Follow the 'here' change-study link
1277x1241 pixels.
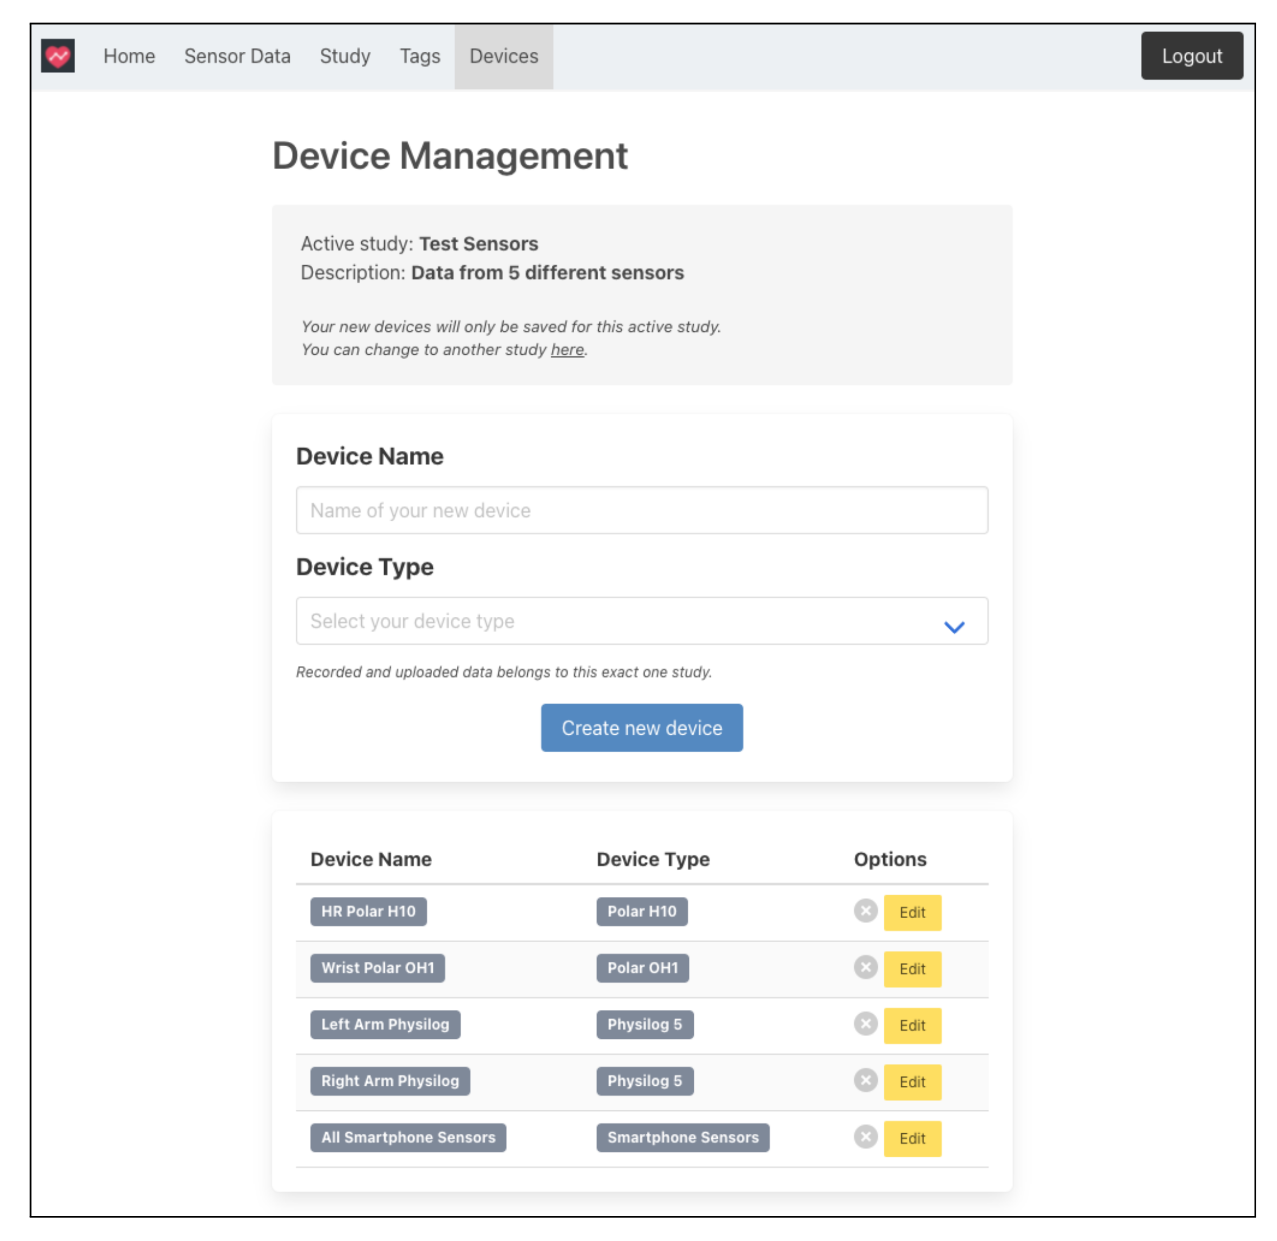[x=567, y=350]
